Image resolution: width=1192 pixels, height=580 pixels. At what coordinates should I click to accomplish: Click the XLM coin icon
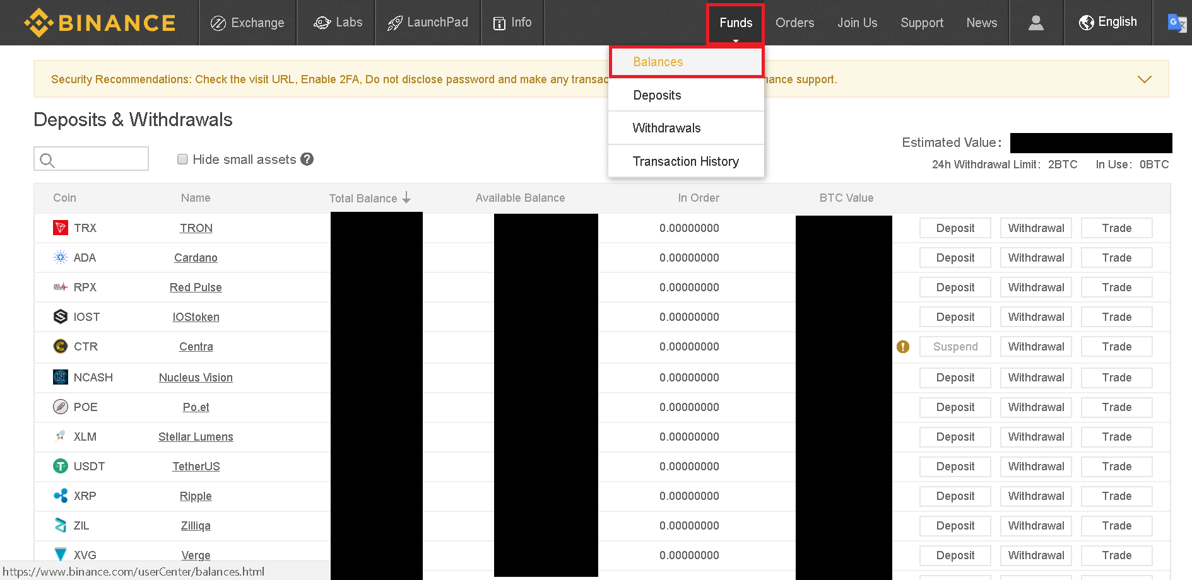(61, 436)
